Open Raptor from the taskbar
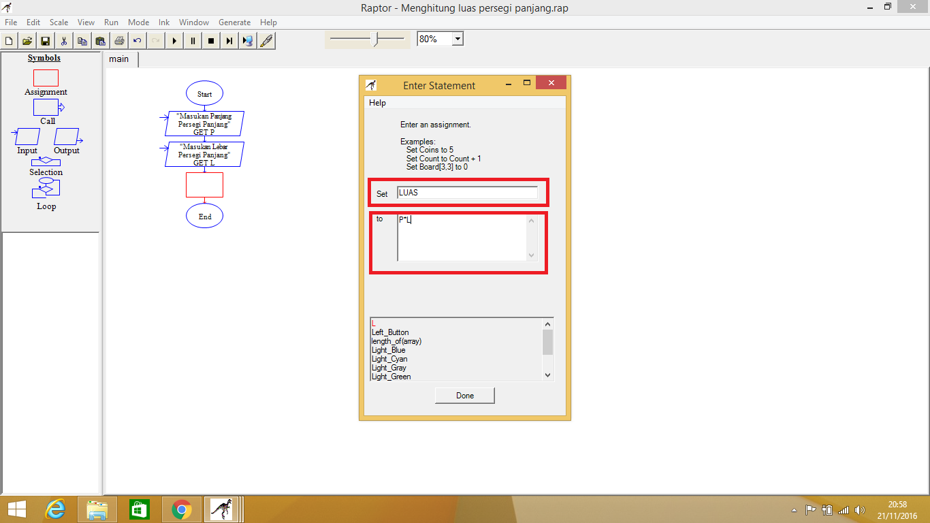Screen dimensions: 930x523 pyautogui.click(x=223, y=509)
